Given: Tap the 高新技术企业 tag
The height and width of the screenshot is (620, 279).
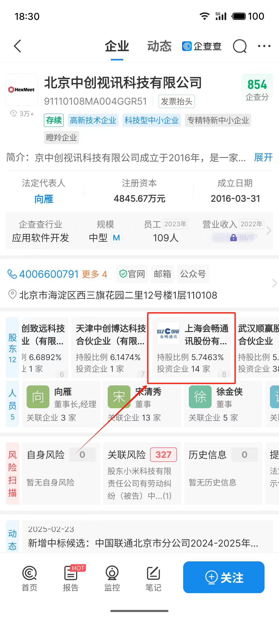Looking at the screenshot, I should (93, 120).
